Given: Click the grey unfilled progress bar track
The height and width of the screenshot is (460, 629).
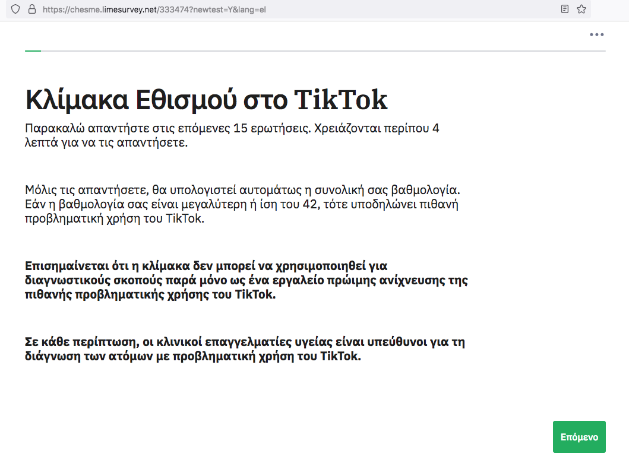Looking at the screenshot, I should (321, 51).
